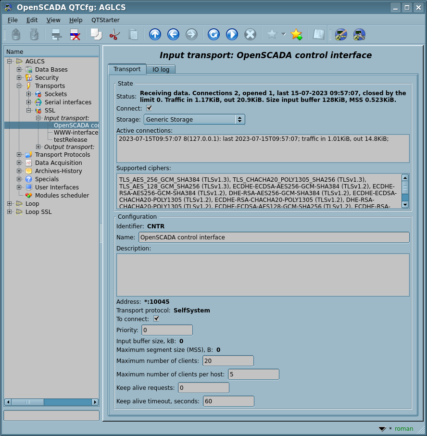Stop the cyclic refresh X icon
Screen dimensions: 427x436
click(251, 35)
